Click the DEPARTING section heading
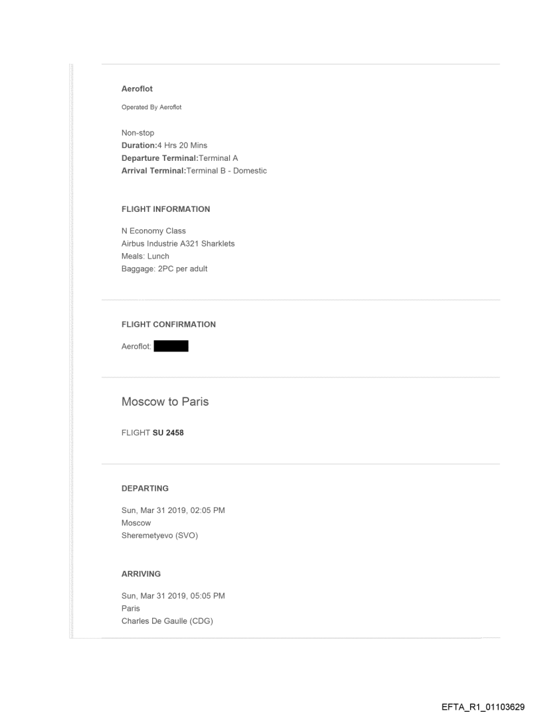This screenshot has width=542, height=713. (x=145, y=488)
